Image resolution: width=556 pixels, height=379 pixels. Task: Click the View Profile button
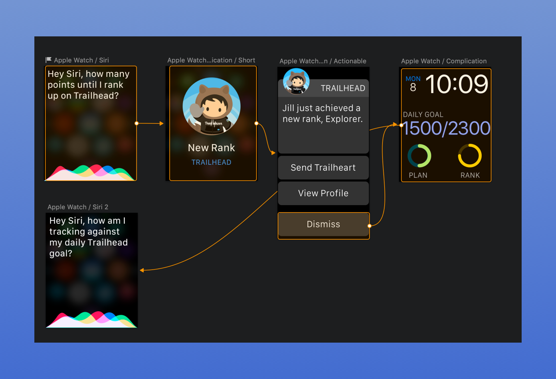click(323, 193)
